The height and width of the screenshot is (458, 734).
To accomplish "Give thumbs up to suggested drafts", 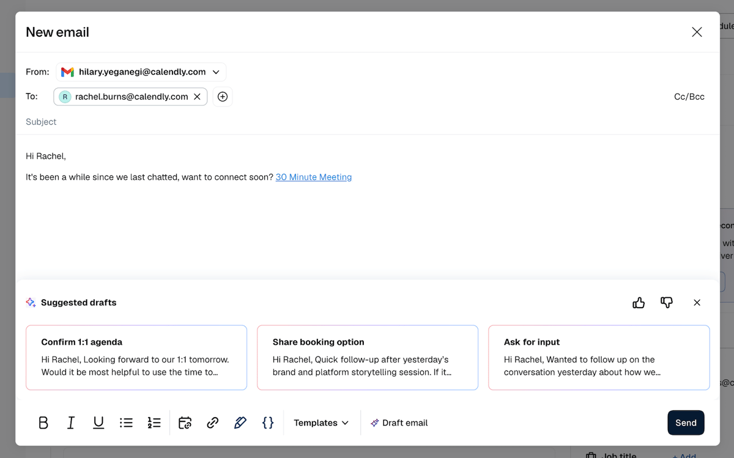I will point(639,303).
